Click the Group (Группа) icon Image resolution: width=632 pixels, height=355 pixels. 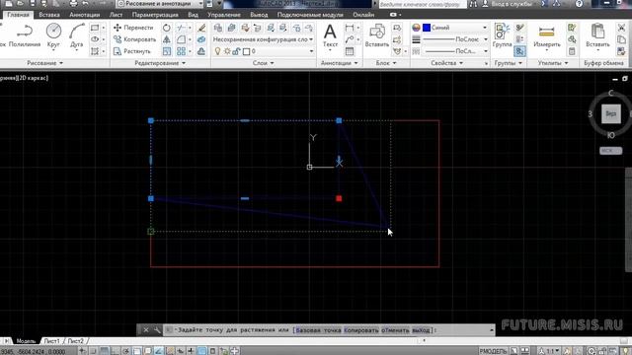click(x=502, y=36)
